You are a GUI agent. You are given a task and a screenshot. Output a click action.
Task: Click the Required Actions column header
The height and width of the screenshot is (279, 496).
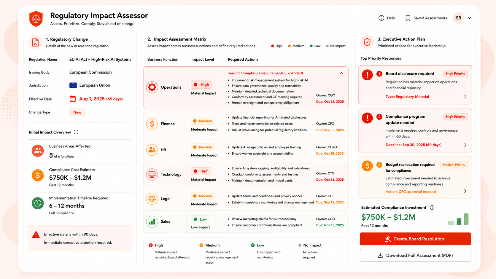[243, 59]
